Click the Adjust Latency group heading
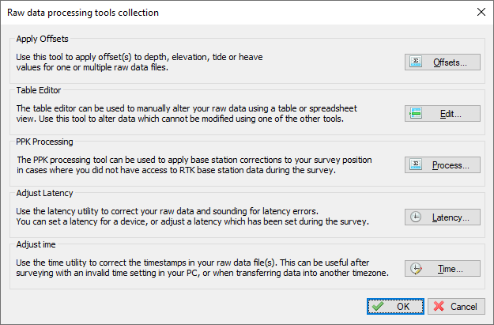 [44, 193]
